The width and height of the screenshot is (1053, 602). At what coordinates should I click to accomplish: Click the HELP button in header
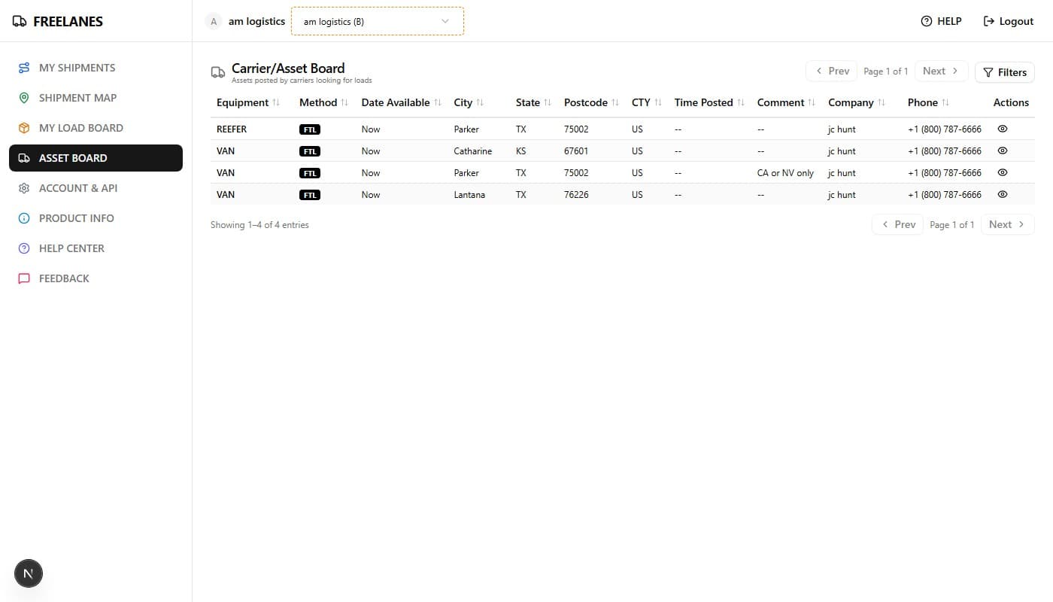(x=941, y=21)
